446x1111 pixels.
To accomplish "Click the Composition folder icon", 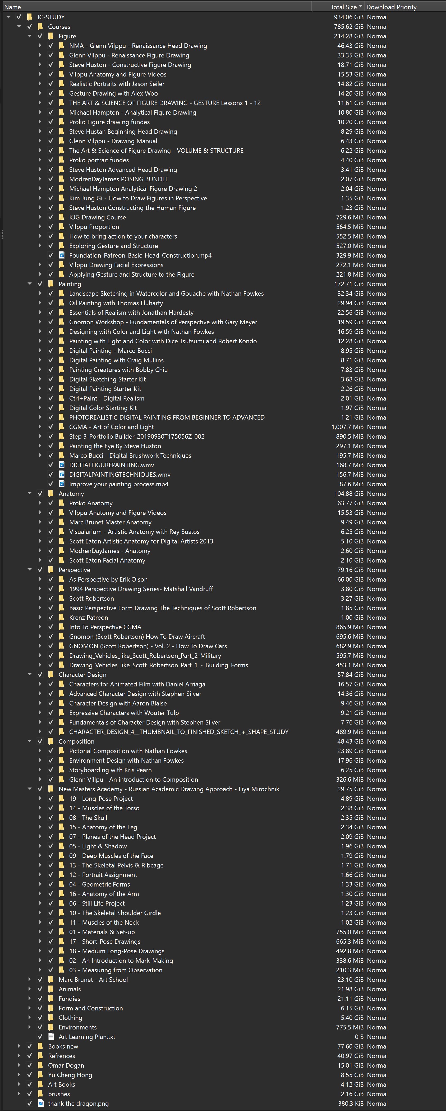I will pyautogui.click(x=51, y=741).
